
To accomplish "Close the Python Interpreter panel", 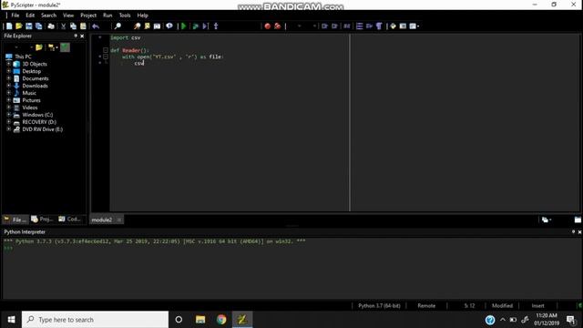I will [x=579, y=232].
